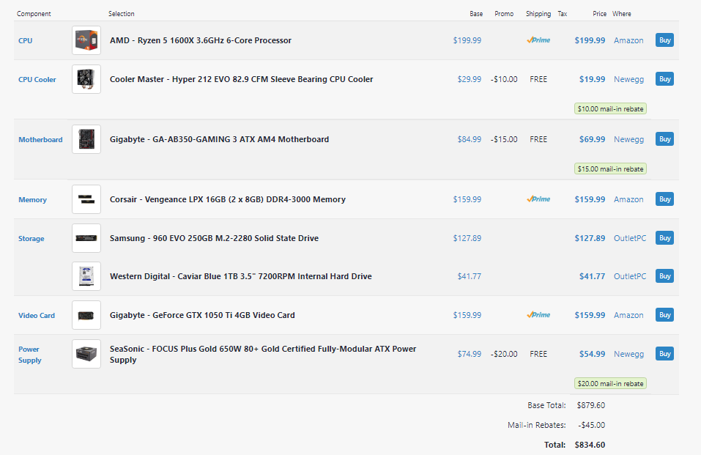701x455 pixels.
Task: Click the OutletPC link for Western Digital drive
Action: click(630, 276)
